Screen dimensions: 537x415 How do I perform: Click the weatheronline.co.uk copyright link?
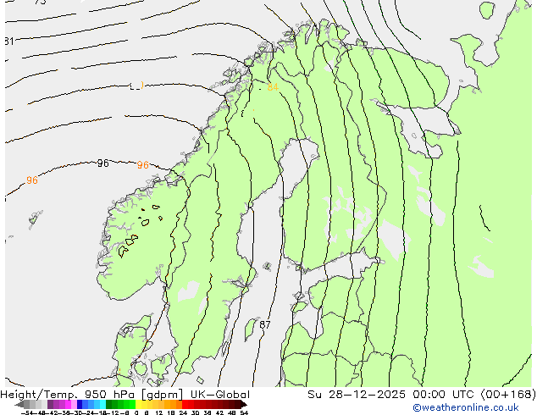466,407
